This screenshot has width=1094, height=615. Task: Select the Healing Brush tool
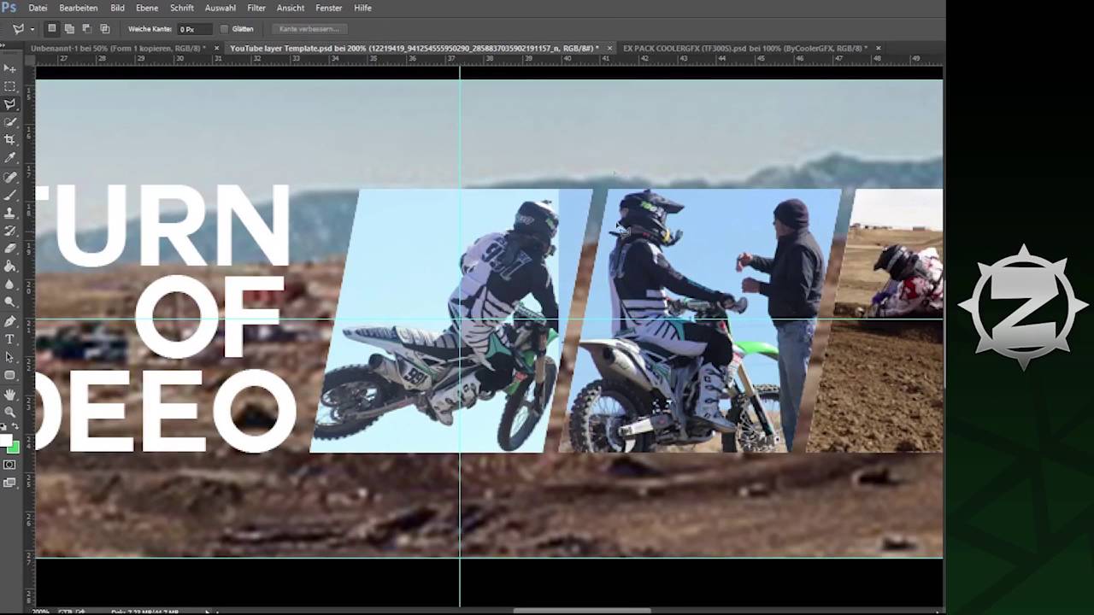pyautogui.click(x=9, y=178)
